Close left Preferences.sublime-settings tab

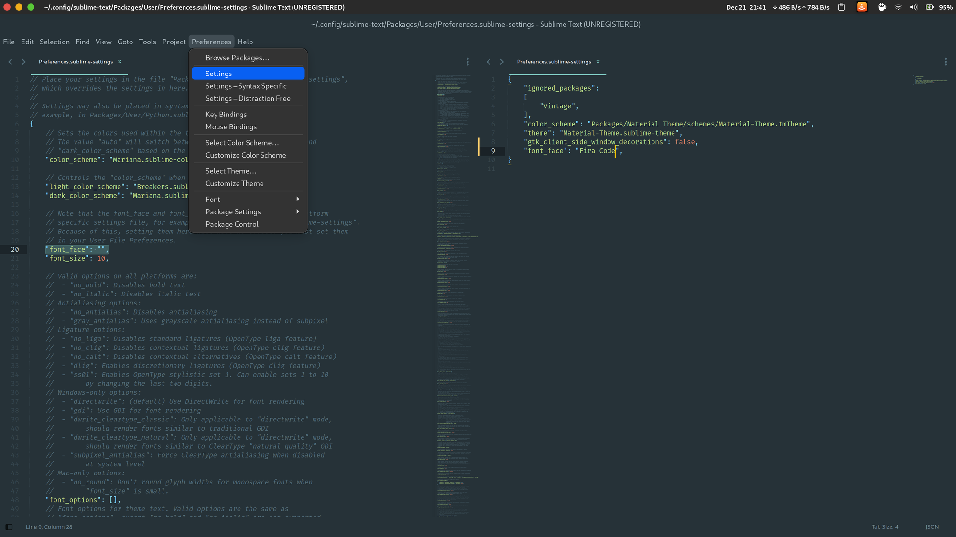point(120,62)
